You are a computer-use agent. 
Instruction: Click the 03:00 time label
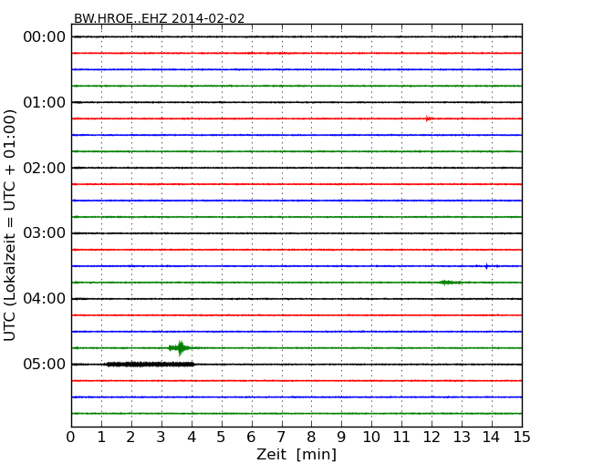coord(45,233)
